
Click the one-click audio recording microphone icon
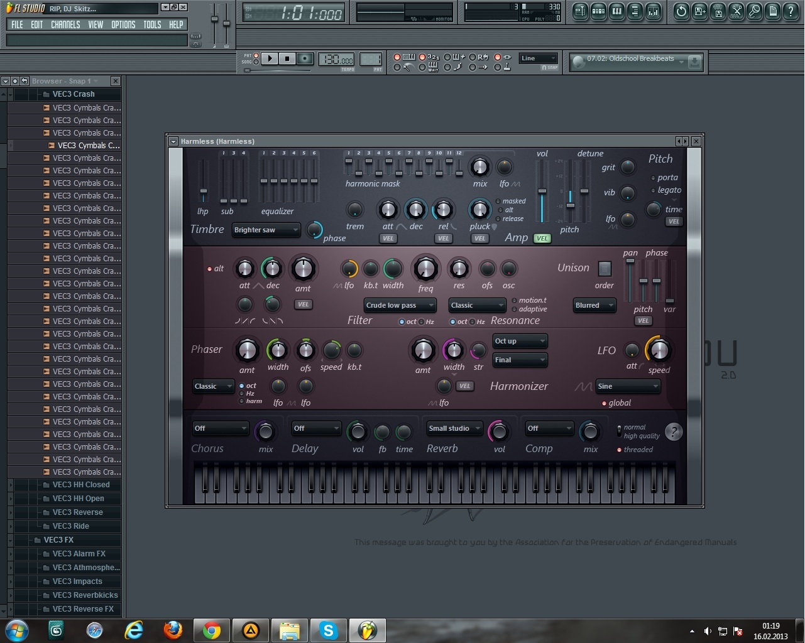(754, 11)
